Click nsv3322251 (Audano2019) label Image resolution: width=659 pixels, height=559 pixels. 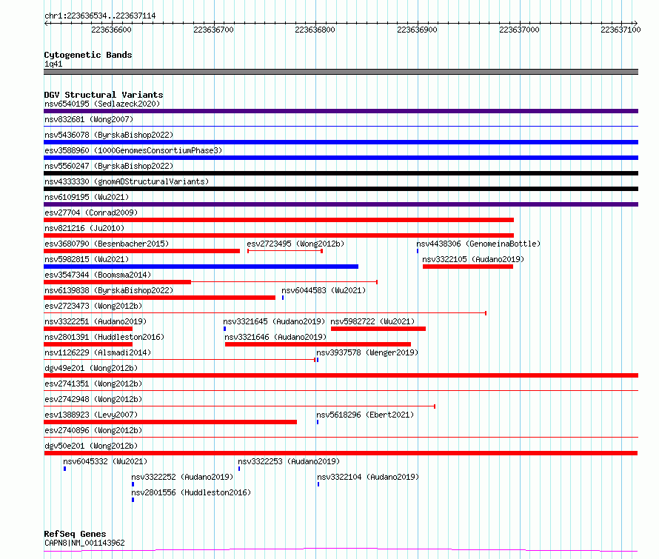click(96, 321)
